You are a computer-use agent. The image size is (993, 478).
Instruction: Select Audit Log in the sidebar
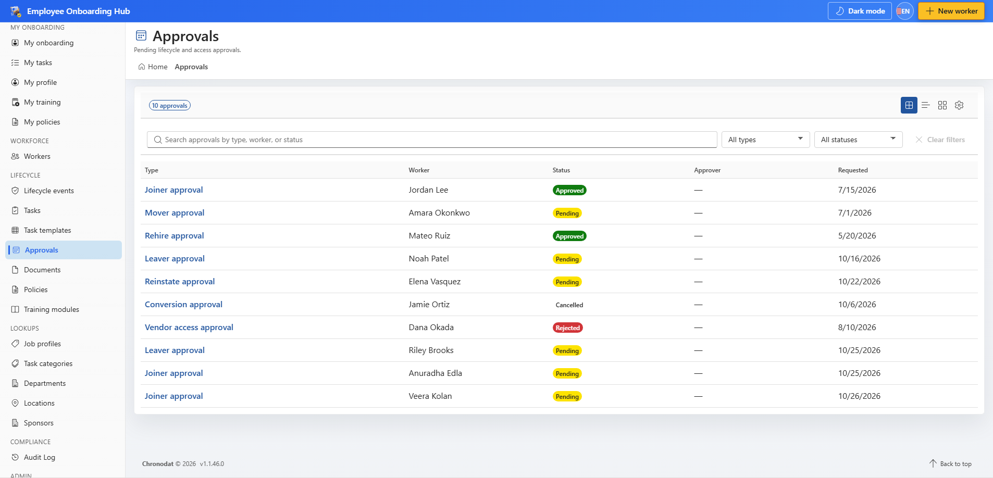(39, 457)
